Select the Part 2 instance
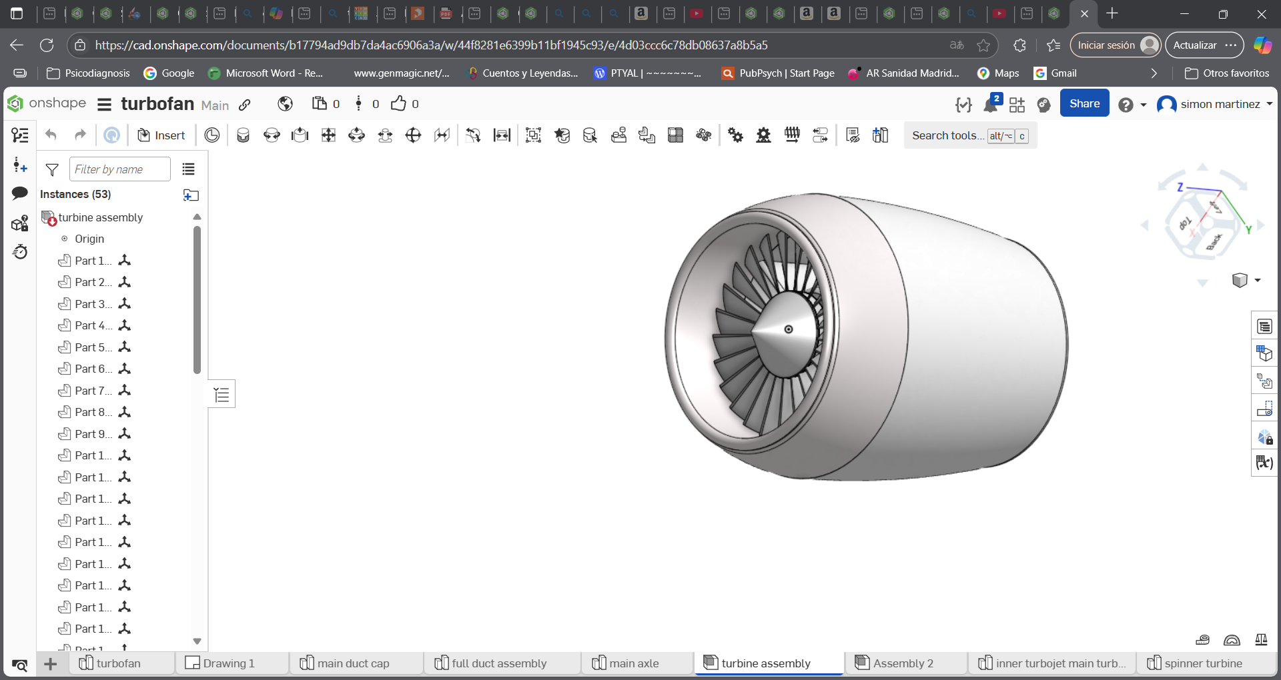The width and height of the screenshot is (1281, 680). (x=93, y=282)
